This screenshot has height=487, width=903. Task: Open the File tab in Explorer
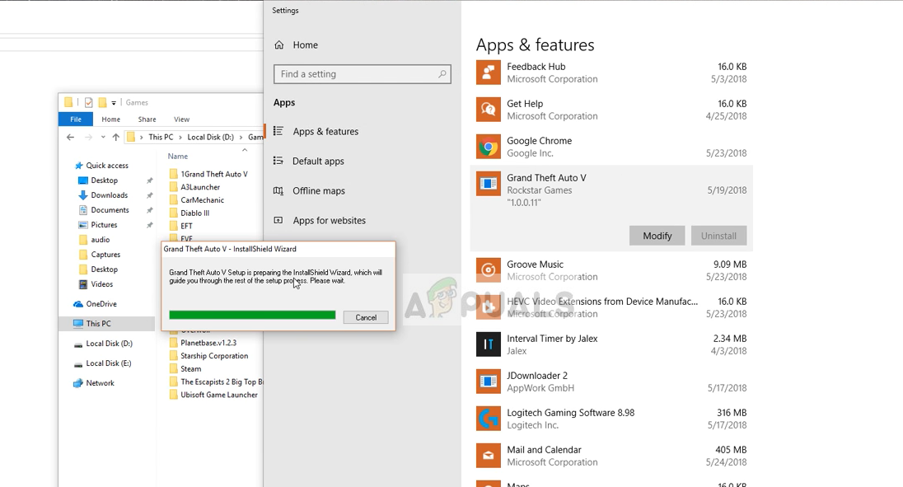tap(76, 119)
